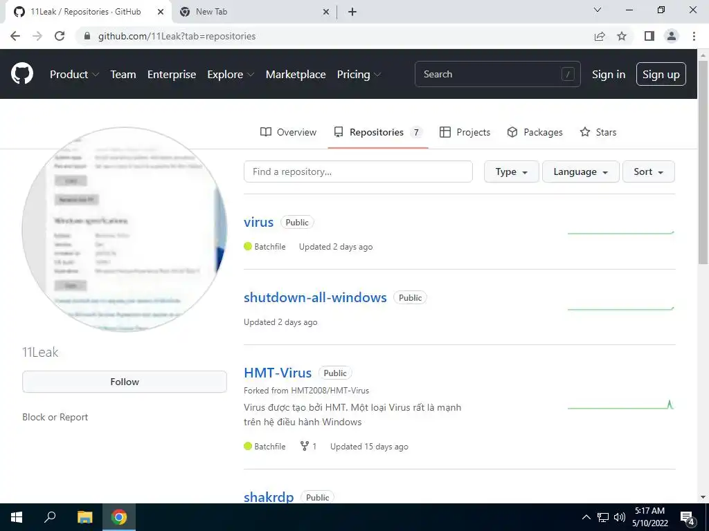Click the padlock site info icon
Screen dimensions: 709x531
click(x=88, y=36)
